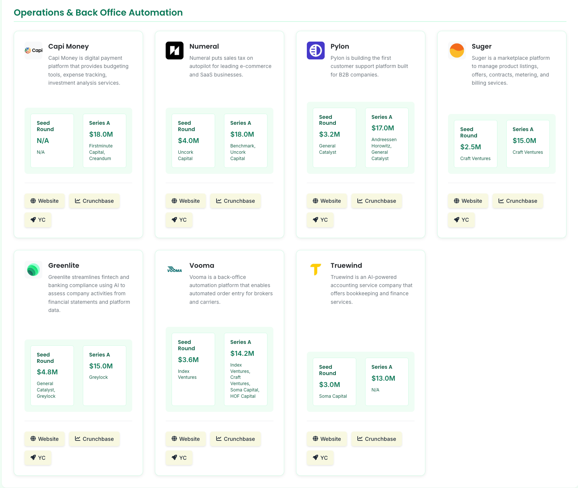Image resolution: width=578 pixels, height=488 pixels.
Task: Click Numeral's $18.0M Series A amount
Action: pyautogui.click(x=242, y=134)
